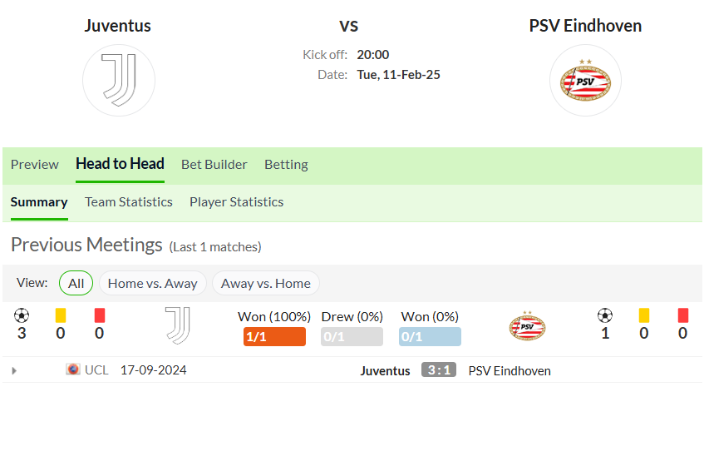Image resolution: width=704 pixels, height=476 pixels.
Task: Expand the 17-09-2024 match row arrow
Action: click(14, 371)
